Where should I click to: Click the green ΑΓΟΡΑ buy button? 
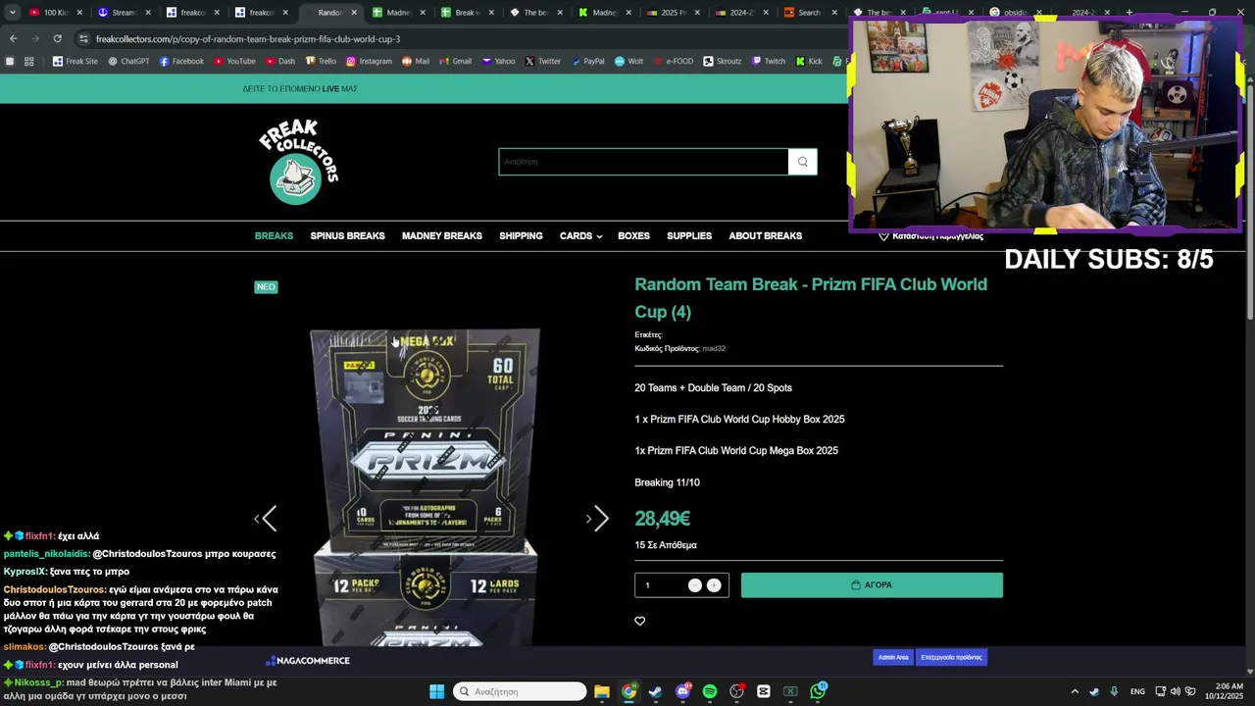[872, 585]
